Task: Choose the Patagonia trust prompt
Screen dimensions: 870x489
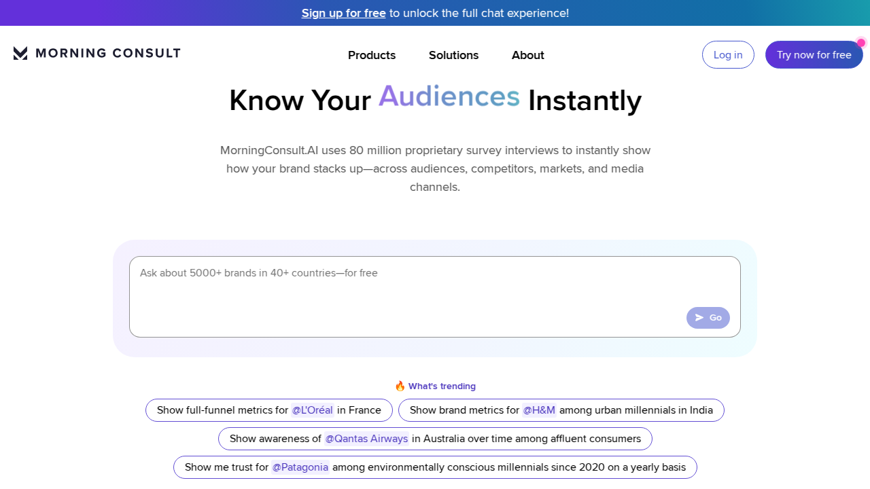Action: pos(435,467)
